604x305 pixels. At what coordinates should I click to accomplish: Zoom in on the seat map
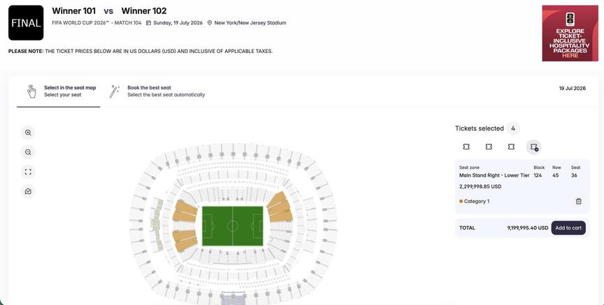pyautogui.click(x=28, y=133)
